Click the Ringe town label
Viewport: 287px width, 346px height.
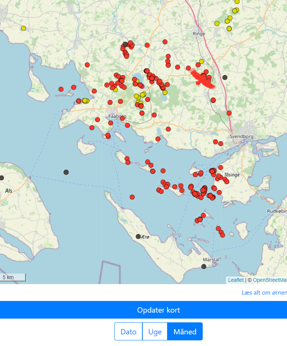tap(199, 34)
